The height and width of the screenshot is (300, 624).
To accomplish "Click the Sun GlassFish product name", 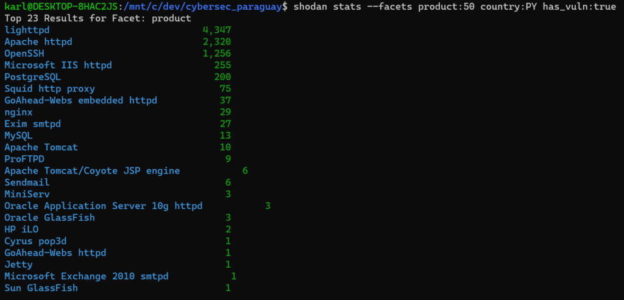I will point(41,288).
